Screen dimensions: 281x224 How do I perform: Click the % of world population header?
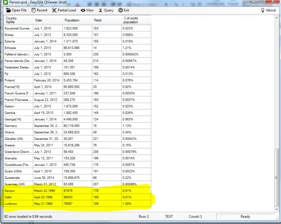tap(136, 20)
